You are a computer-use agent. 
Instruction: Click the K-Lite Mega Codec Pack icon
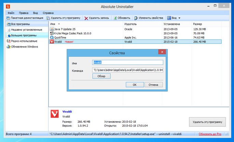click(52, 33)
